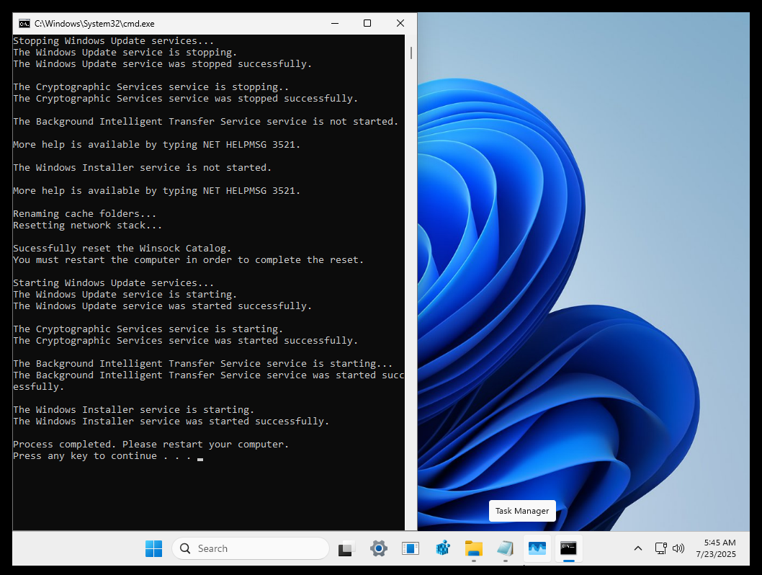Viewport: 762px width, 575px height.
Task: Click 'Stopping Windows Update services...' line
Action: pyautogui.click(x=113, y=41)
